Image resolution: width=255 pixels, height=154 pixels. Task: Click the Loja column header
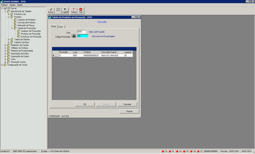pyautogui.click(x=78, y=52)
